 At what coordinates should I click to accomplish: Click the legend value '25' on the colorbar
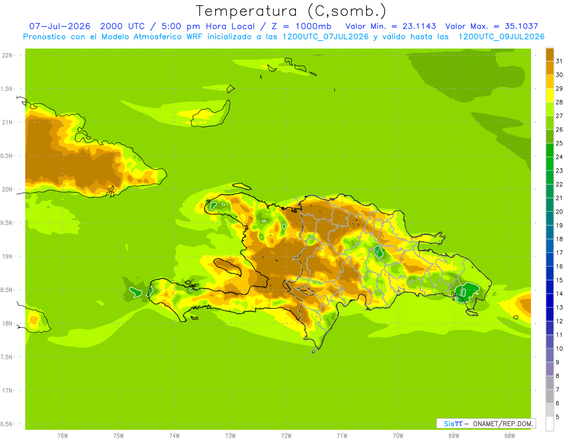coord(560,143)
